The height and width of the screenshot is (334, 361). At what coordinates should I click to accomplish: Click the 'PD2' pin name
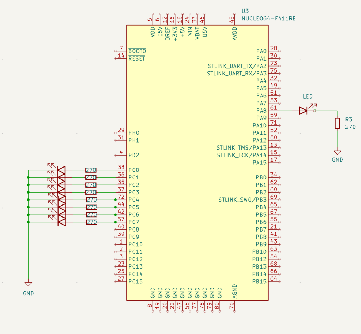pyautogui.click(x=134, y=155)
